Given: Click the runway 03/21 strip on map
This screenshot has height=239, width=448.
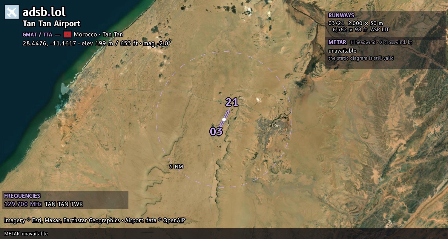Looking at the screenshot, I should pyautogui.click(x=224, y=119).
